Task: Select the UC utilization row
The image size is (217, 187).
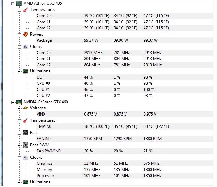Action: coord(39,77)
